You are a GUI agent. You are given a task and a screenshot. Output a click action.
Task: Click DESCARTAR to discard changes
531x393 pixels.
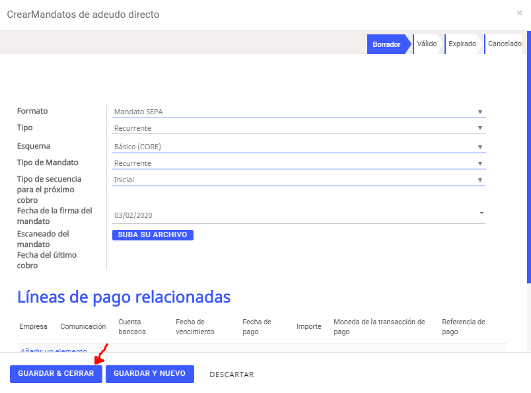click(x=232, y=375)
